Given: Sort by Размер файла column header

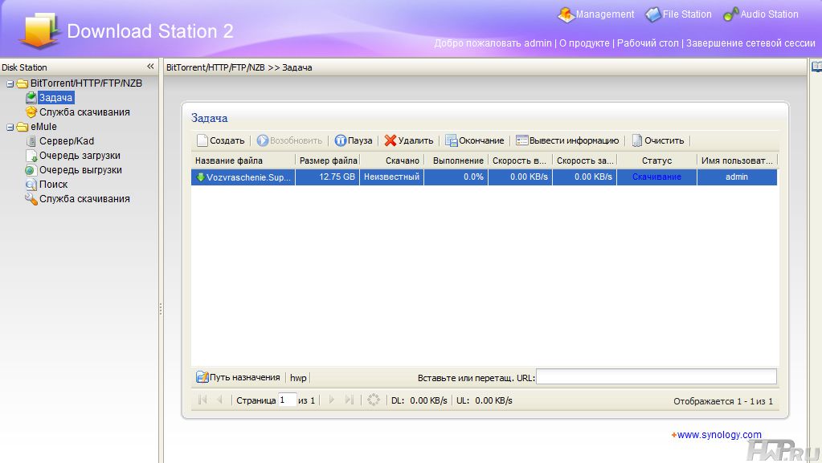Looking at the screenshot, I should pyautogui.click(x=328, y=160).
